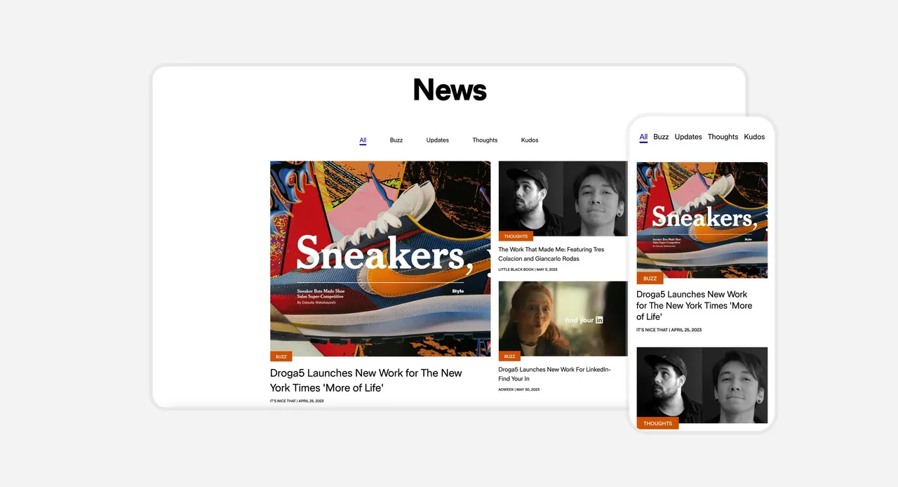Select All tab in the mobile view
The width and height of the screenshot is (898, 487).
point(643,137)
